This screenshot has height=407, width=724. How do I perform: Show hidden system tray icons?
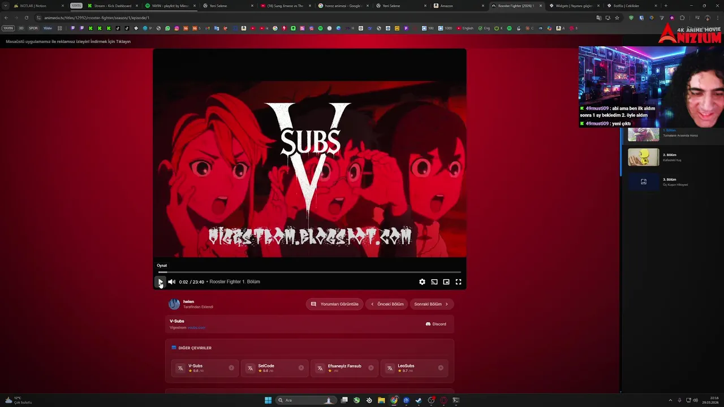(671, 400)
